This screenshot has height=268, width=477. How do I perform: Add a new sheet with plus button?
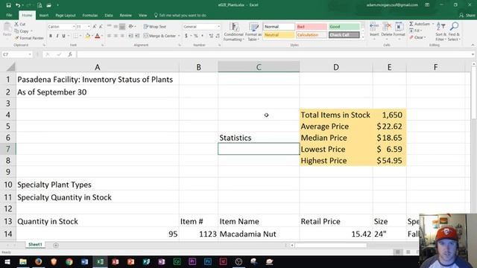56,245
